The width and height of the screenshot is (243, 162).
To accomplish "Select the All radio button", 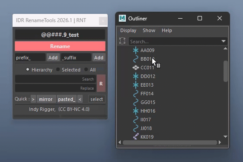I will (86, 69).
